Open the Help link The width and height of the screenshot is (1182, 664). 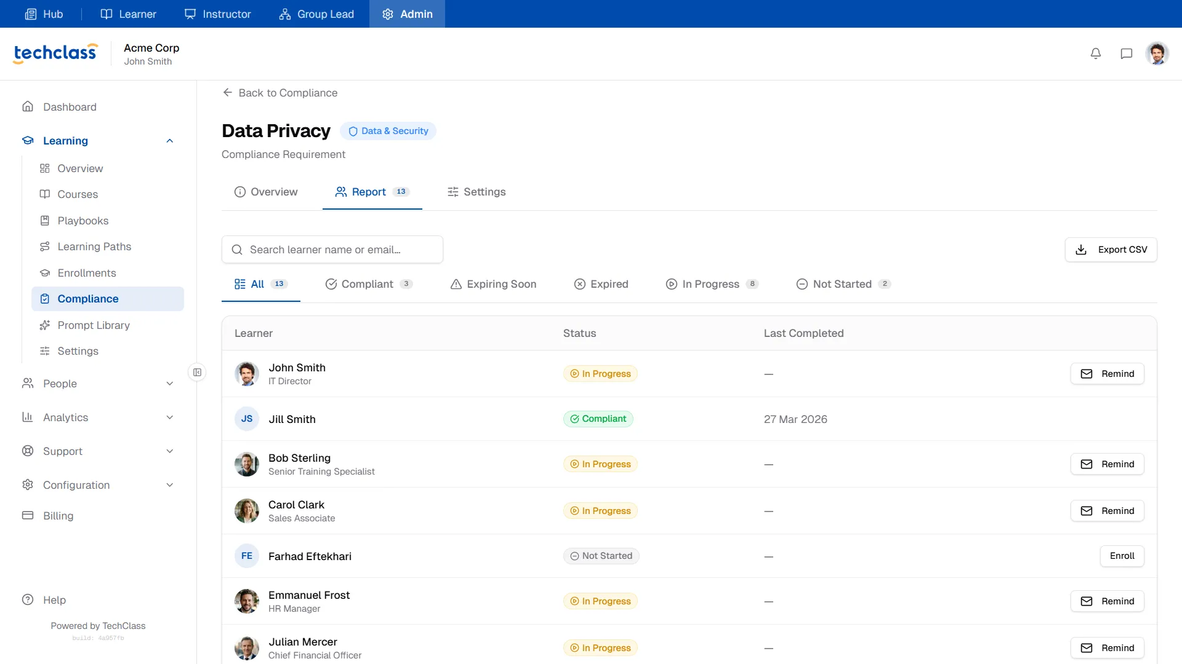point(44,600)
